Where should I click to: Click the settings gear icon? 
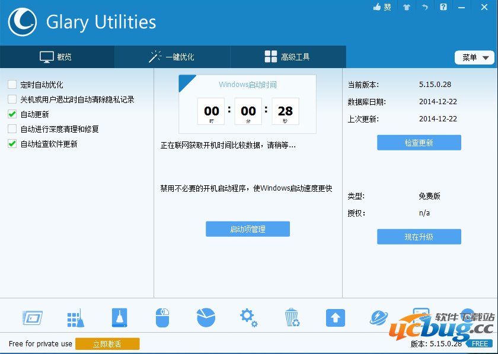[x=249, y=318]
